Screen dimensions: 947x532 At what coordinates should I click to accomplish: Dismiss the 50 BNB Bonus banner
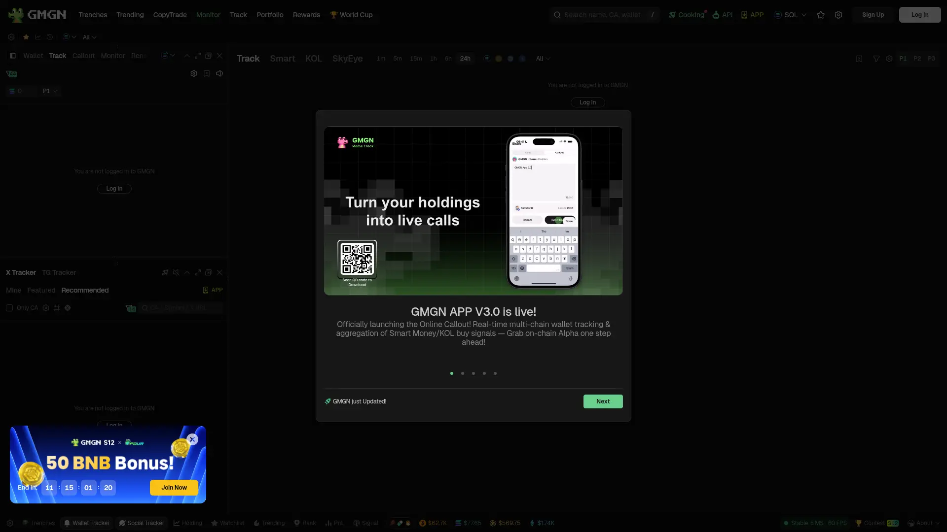(192, 439)
